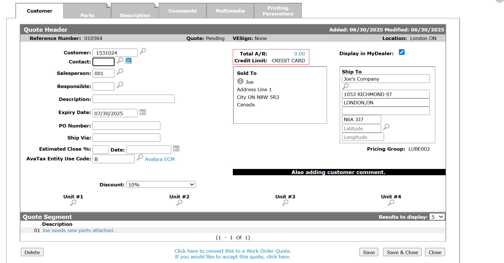The height and width of the screenshot is (263, 504).
Task: Open the Results to display dropdown
Action: point(437,217)
